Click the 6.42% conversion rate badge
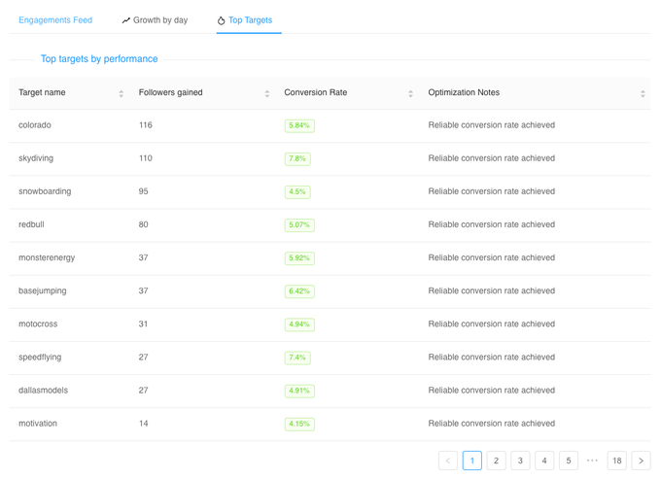 [x=299, y=291]
